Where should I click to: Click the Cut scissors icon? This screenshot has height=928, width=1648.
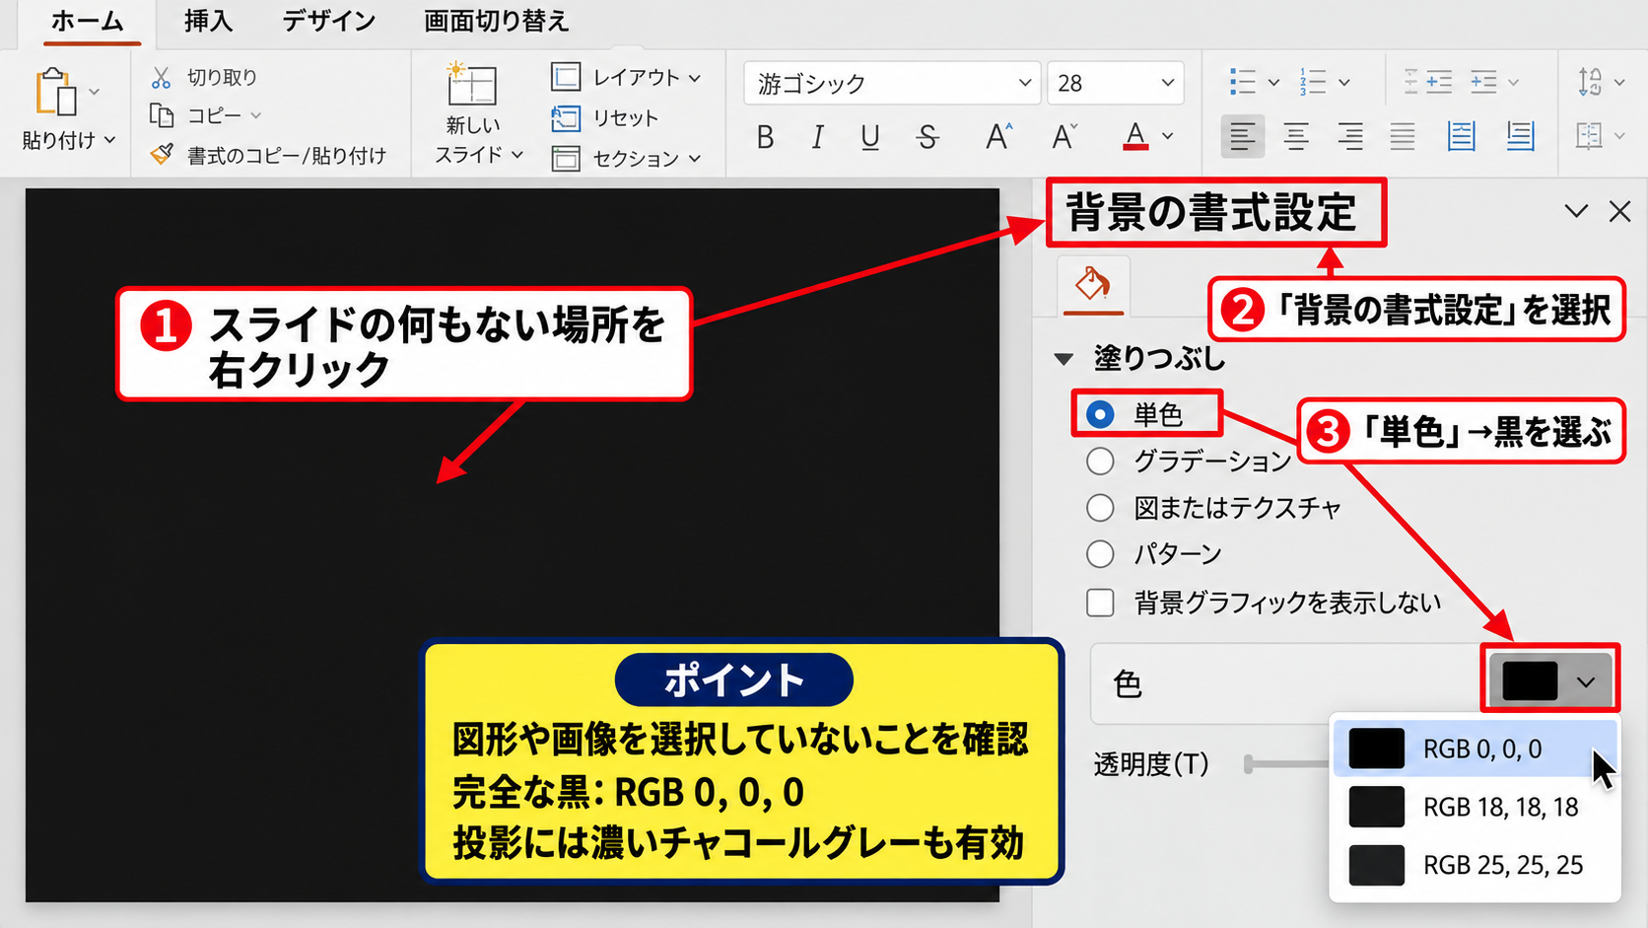pos(161,77)
